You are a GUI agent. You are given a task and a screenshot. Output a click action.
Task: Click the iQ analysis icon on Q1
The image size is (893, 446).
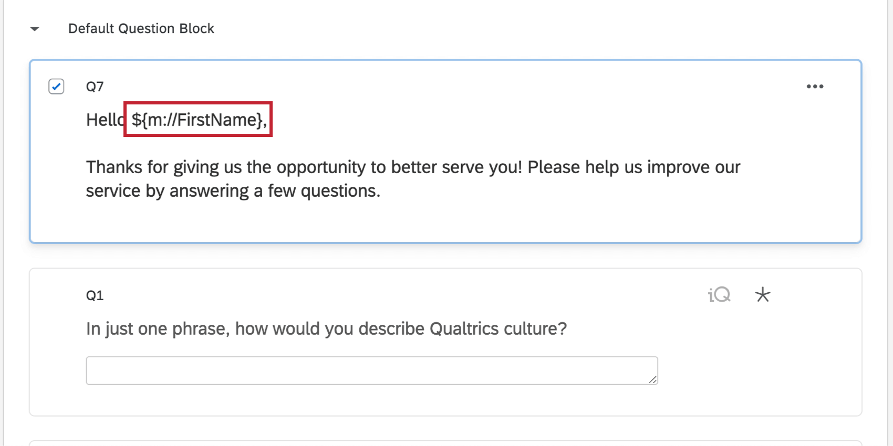tap(719, 295)
